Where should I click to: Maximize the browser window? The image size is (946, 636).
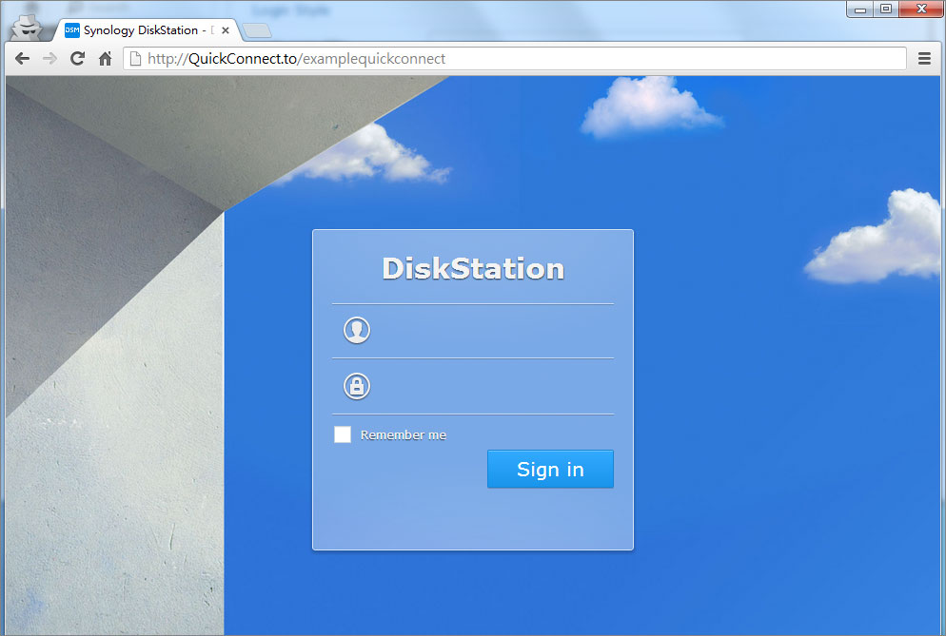pos(886,10)
